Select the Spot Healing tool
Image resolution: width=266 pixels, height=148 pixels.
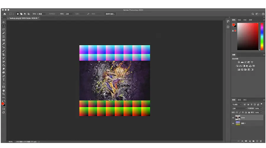point(4,47)
